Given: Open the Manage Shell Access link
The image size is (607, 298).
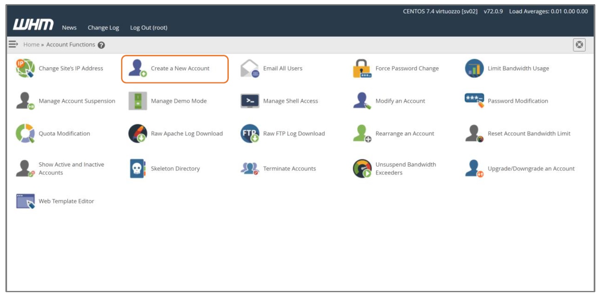Looking at the screenshot, I should (290, 101).
